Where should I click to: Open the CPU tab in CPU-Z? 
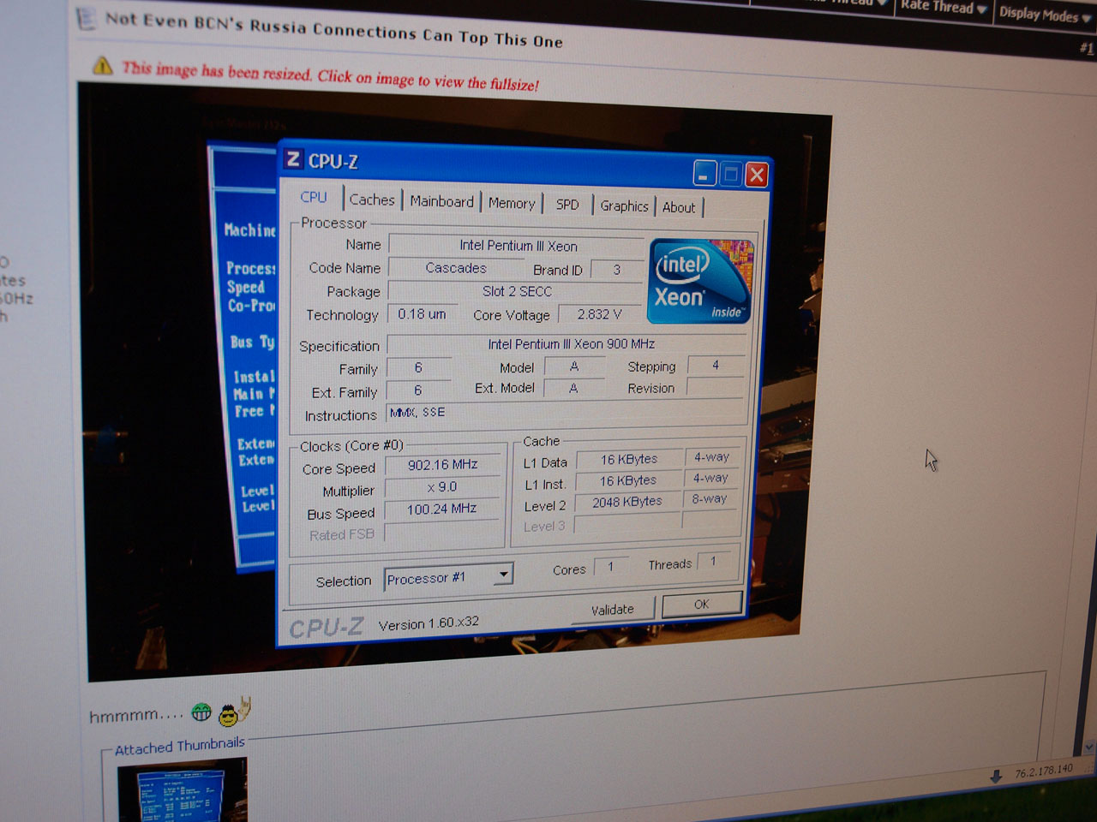314,197
